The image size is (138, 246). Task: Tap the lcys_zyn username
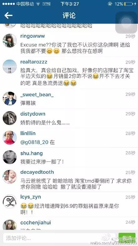[30, 197]
